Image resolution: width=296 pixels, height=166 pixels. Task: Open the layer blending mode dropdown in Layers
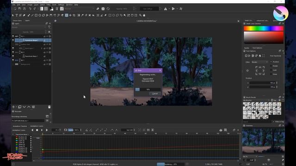(x=29, y=28)
